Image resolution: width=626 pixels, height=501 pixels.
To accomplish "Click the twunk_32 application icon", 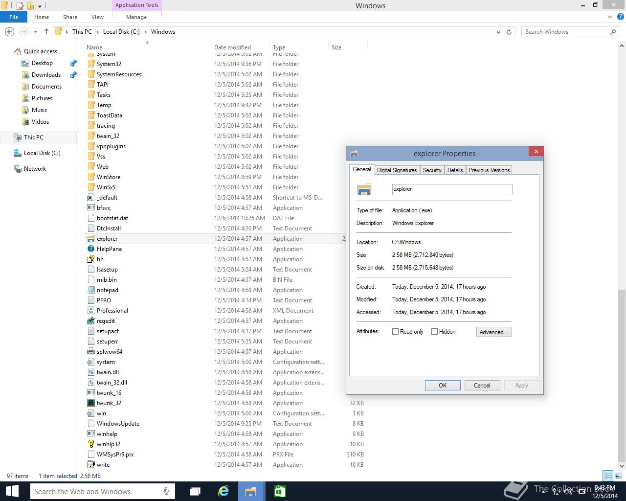I will (x=90, y=403).
